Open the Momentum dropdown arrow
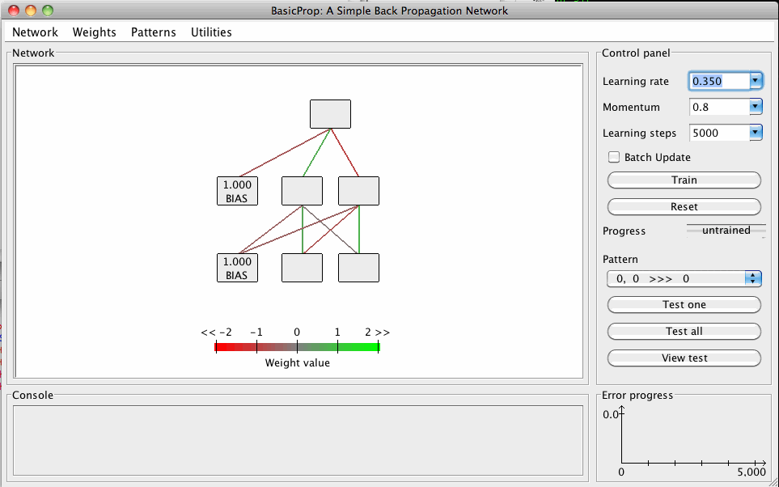Image resolution: width=779 pixels, height=487 pixels. pyautogui.click(x=756, y=107)
